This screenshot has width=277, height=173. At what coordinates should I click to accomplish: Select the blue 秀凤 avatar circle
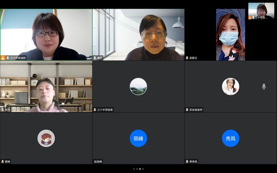[231, 138]
